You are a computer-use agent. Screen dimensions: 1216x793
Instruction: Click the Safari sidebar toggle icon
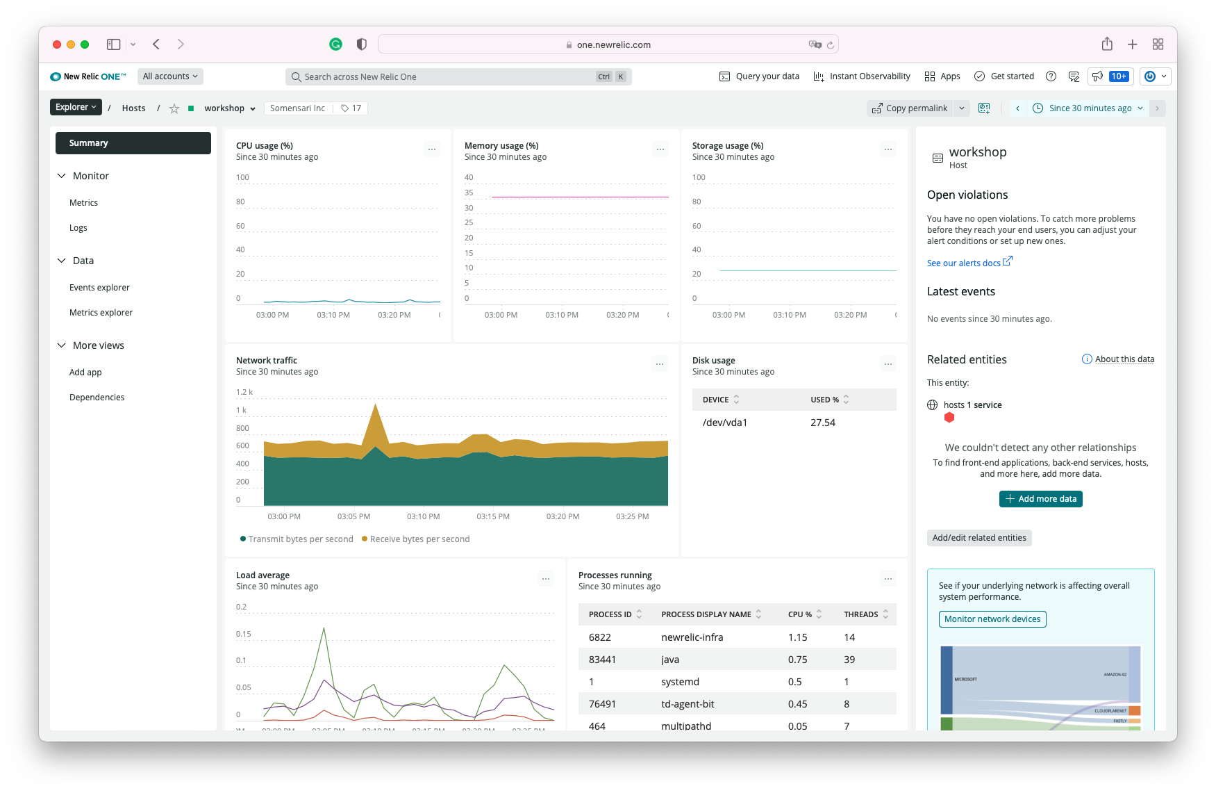click(x=113, y=44)
